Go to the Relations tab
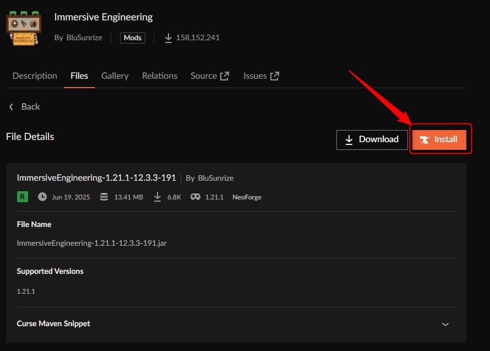490x351 pixels. (x=159, y=75)
